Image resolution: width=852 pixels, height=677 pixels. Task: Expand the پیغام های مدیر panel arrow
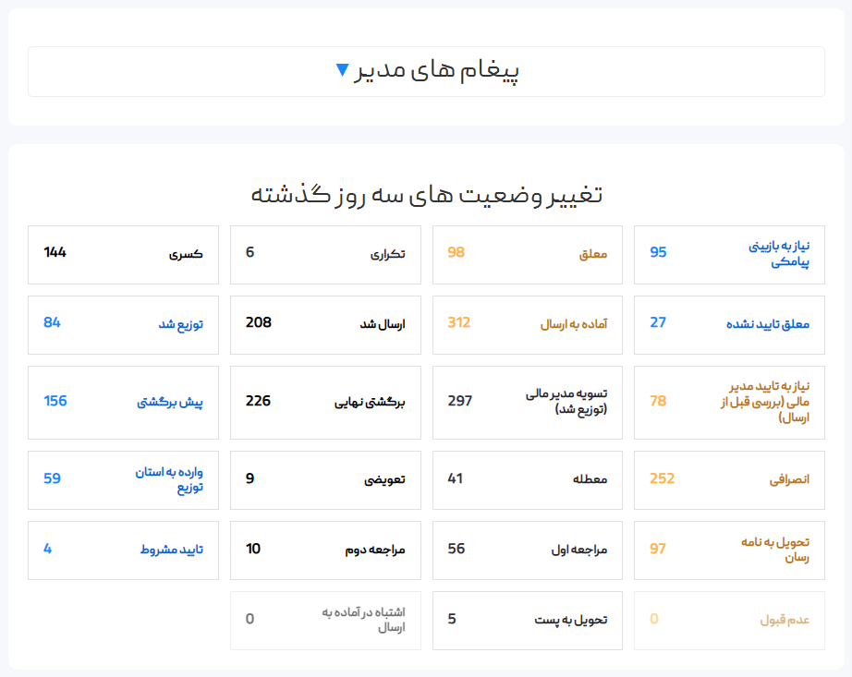[x=343, y=70]
